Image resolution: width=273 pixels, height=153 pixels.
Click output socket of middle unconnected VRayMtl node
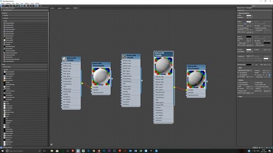point(142,80)
